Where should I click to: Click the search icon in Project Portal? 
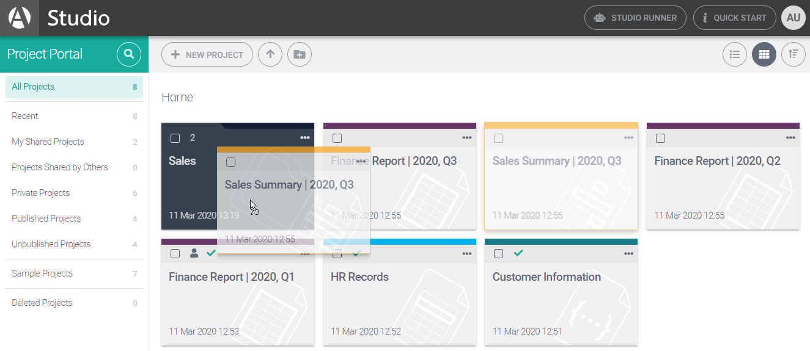tap(128, 54)
